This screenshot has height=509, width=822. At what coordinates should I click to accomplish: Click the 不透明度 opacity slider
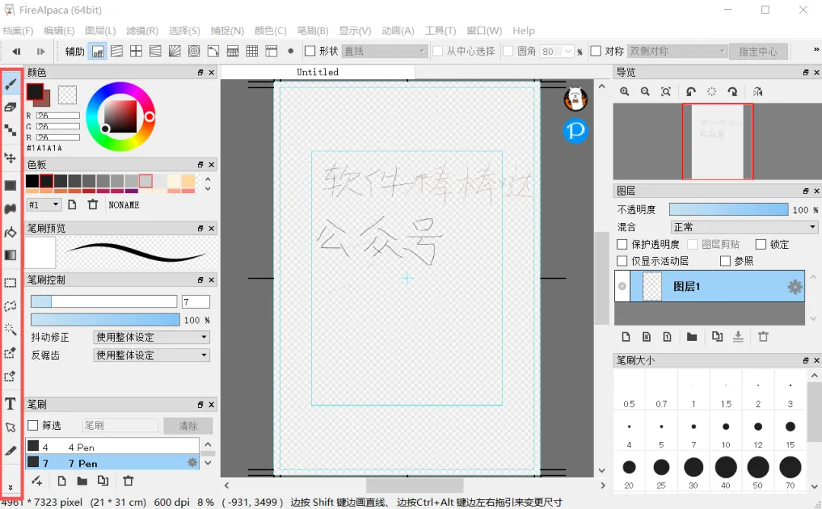coord(728,210)
